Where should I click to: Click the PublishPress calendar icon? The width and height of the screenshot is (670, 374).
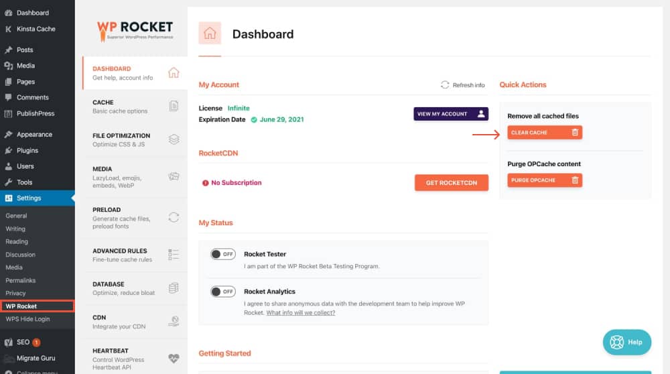coord(9,114)
